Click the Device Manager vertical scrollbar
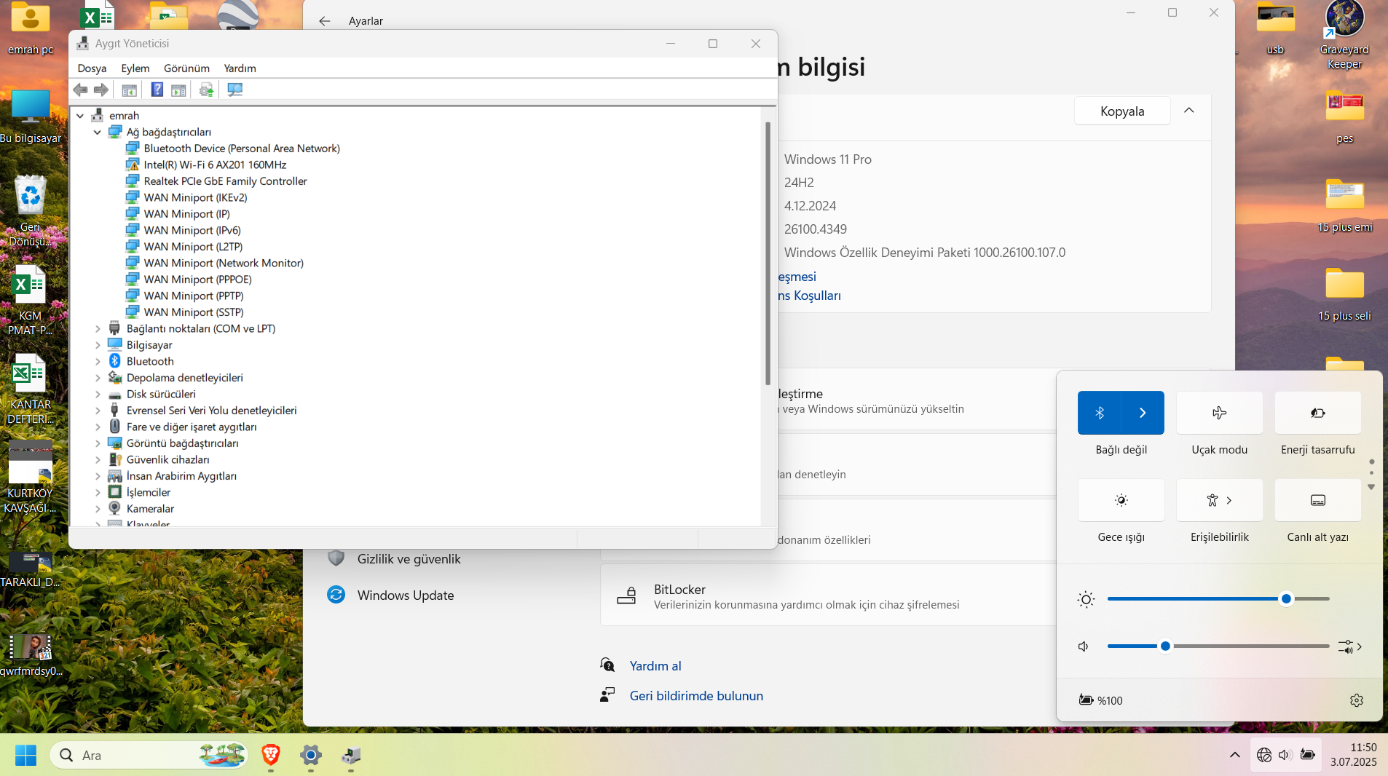1388x776 pixels. [768, 253]
